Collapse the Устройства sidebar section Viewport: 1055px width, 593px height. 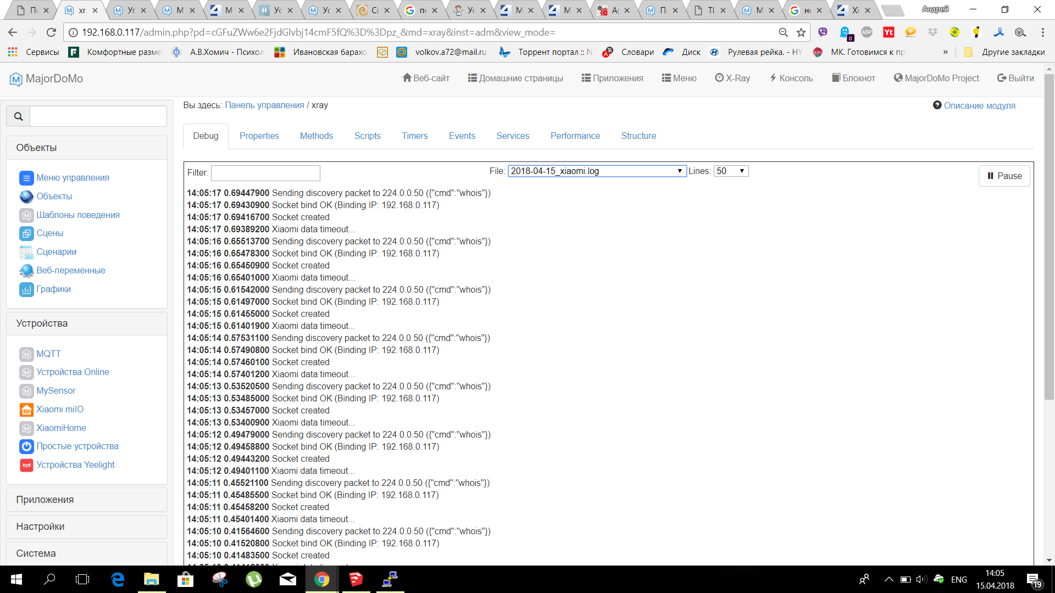point(87,323)
